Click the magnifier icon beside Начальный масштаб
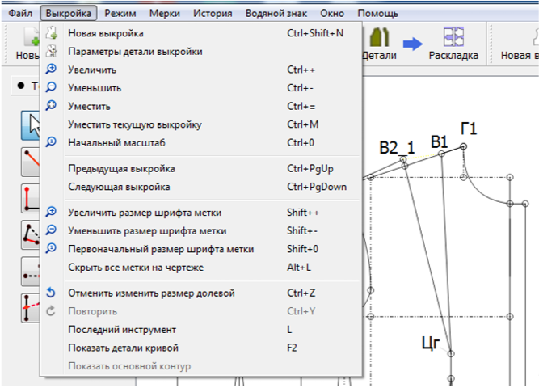The height and width of the screenshot is (388, 539). [x=51, y=142]
